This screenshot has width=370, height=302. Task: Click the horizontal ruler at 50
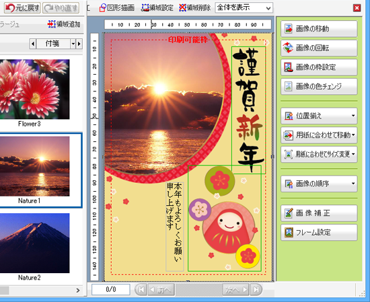(x=187, y=24)
